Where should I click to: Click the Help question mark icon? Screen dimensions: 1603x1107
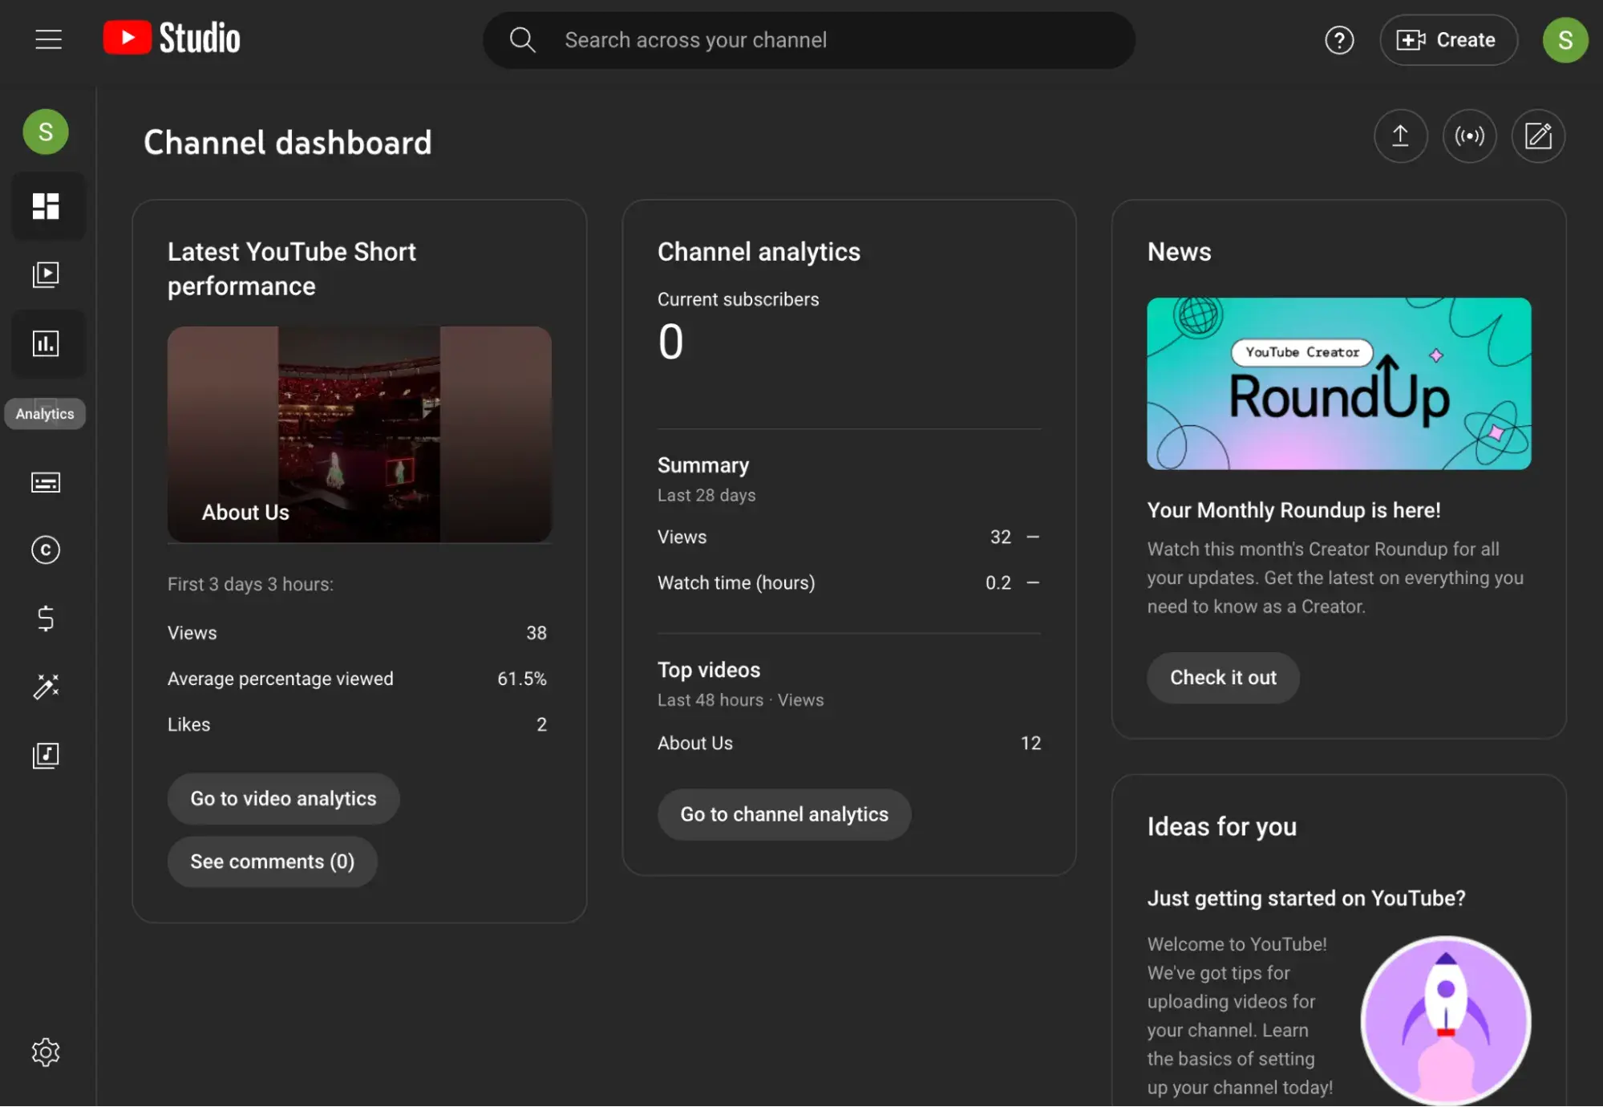coord(1338,39)
